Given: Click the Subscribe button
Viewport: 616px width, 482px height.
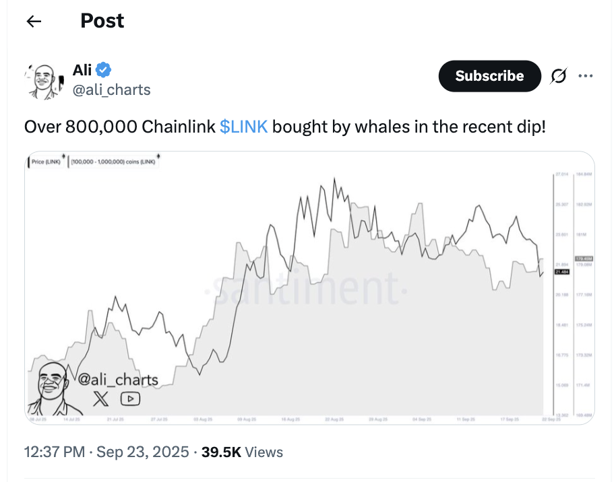Looking at the screenshot, I should pyautogui.click(x=489, y=76).
